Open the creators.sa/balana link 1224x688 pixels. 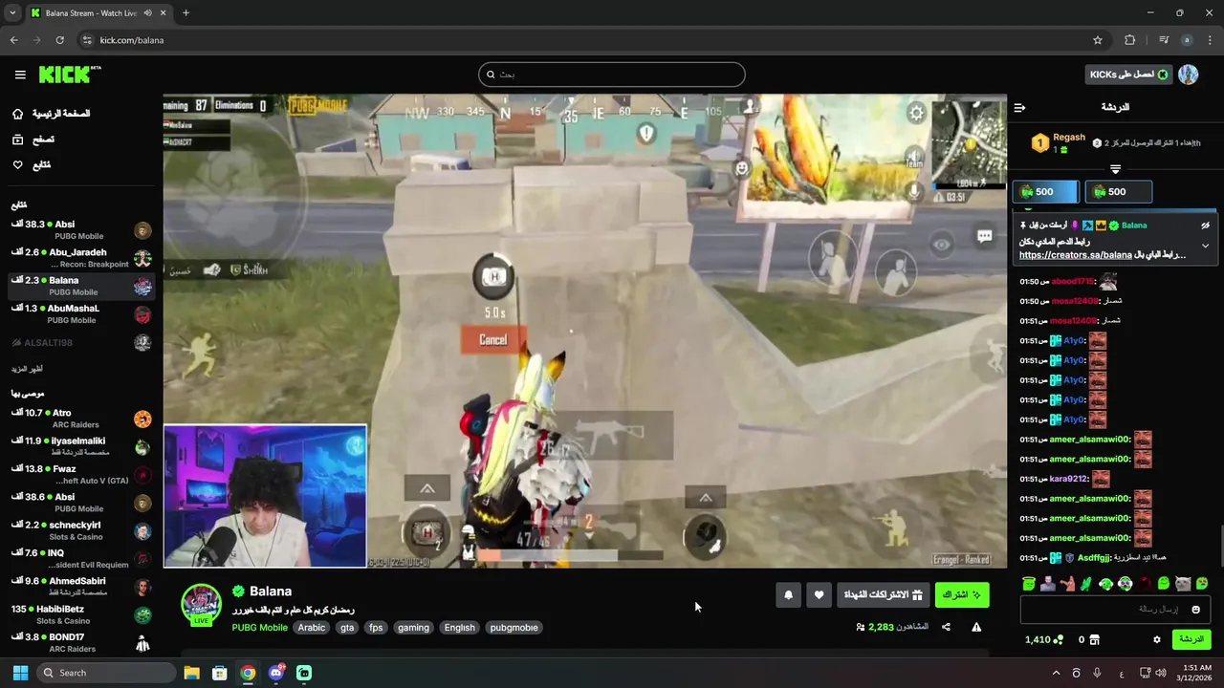(1077, 255)
